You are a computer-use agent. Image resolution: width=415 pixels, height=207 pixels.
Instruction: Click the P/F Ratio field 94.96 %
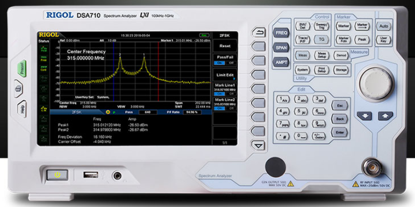(192, 112)
